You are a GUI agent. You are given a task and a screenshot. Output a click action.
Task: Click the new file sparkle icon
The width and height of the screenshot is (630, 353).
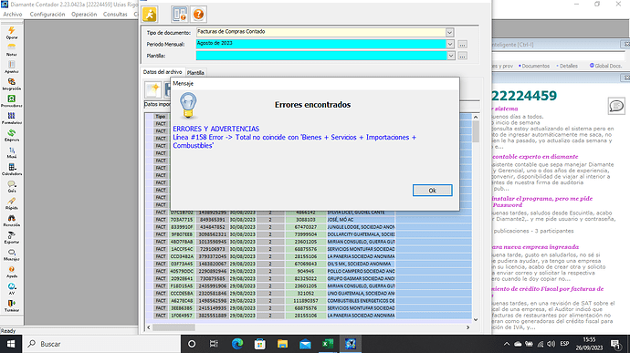coord(152,89)
